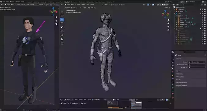
Task: Open the View Layer properties tab
Action: point(173,66)
